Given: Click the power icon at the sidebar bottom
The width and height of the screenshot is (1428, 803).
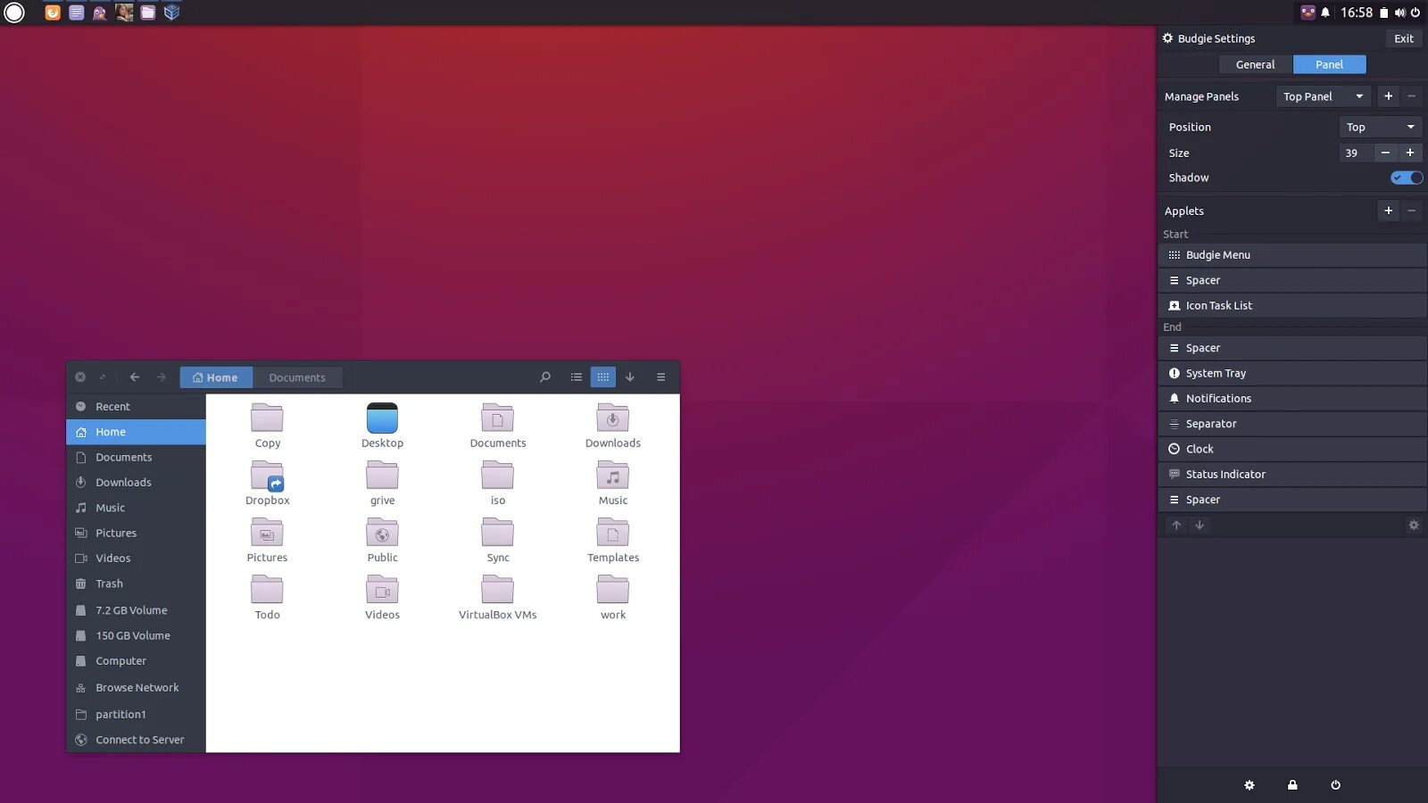Looking at the screenshot, I should point(1336,785).
